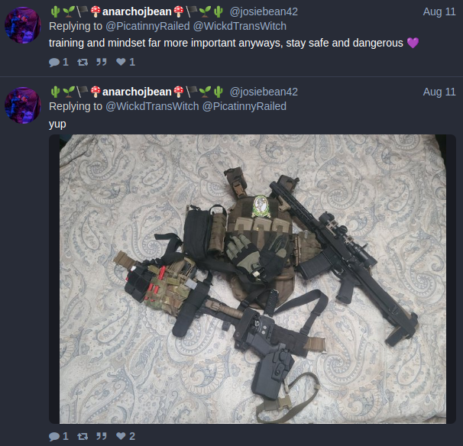Quote the first tweet using quote icon

[x=102, y=62]
